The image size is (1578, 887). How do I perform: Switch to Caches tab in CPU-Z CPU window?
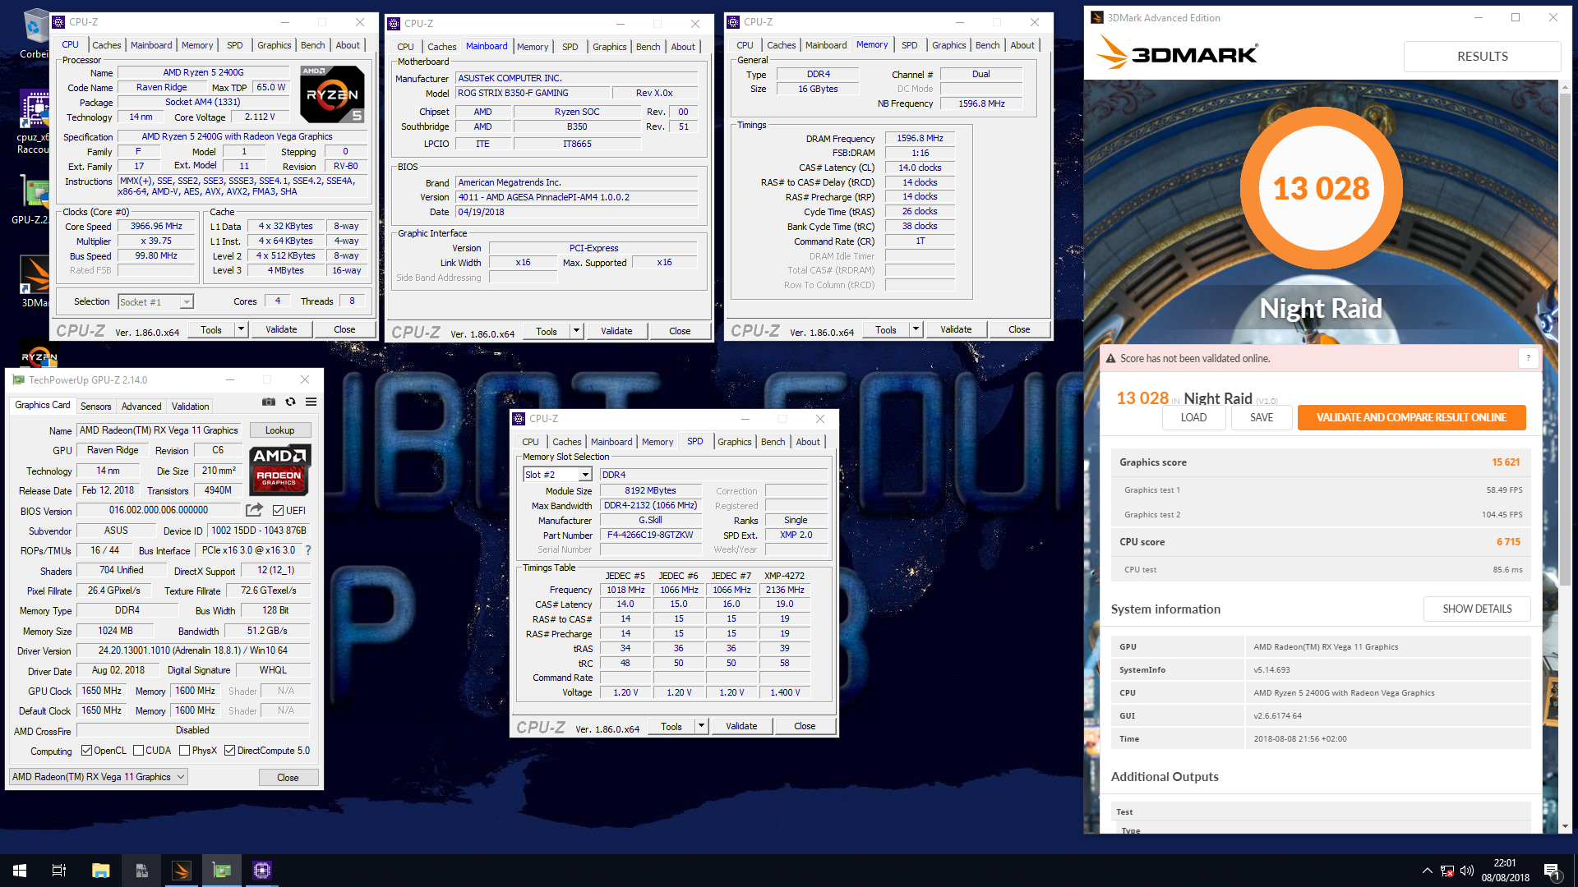pos(107,45)
